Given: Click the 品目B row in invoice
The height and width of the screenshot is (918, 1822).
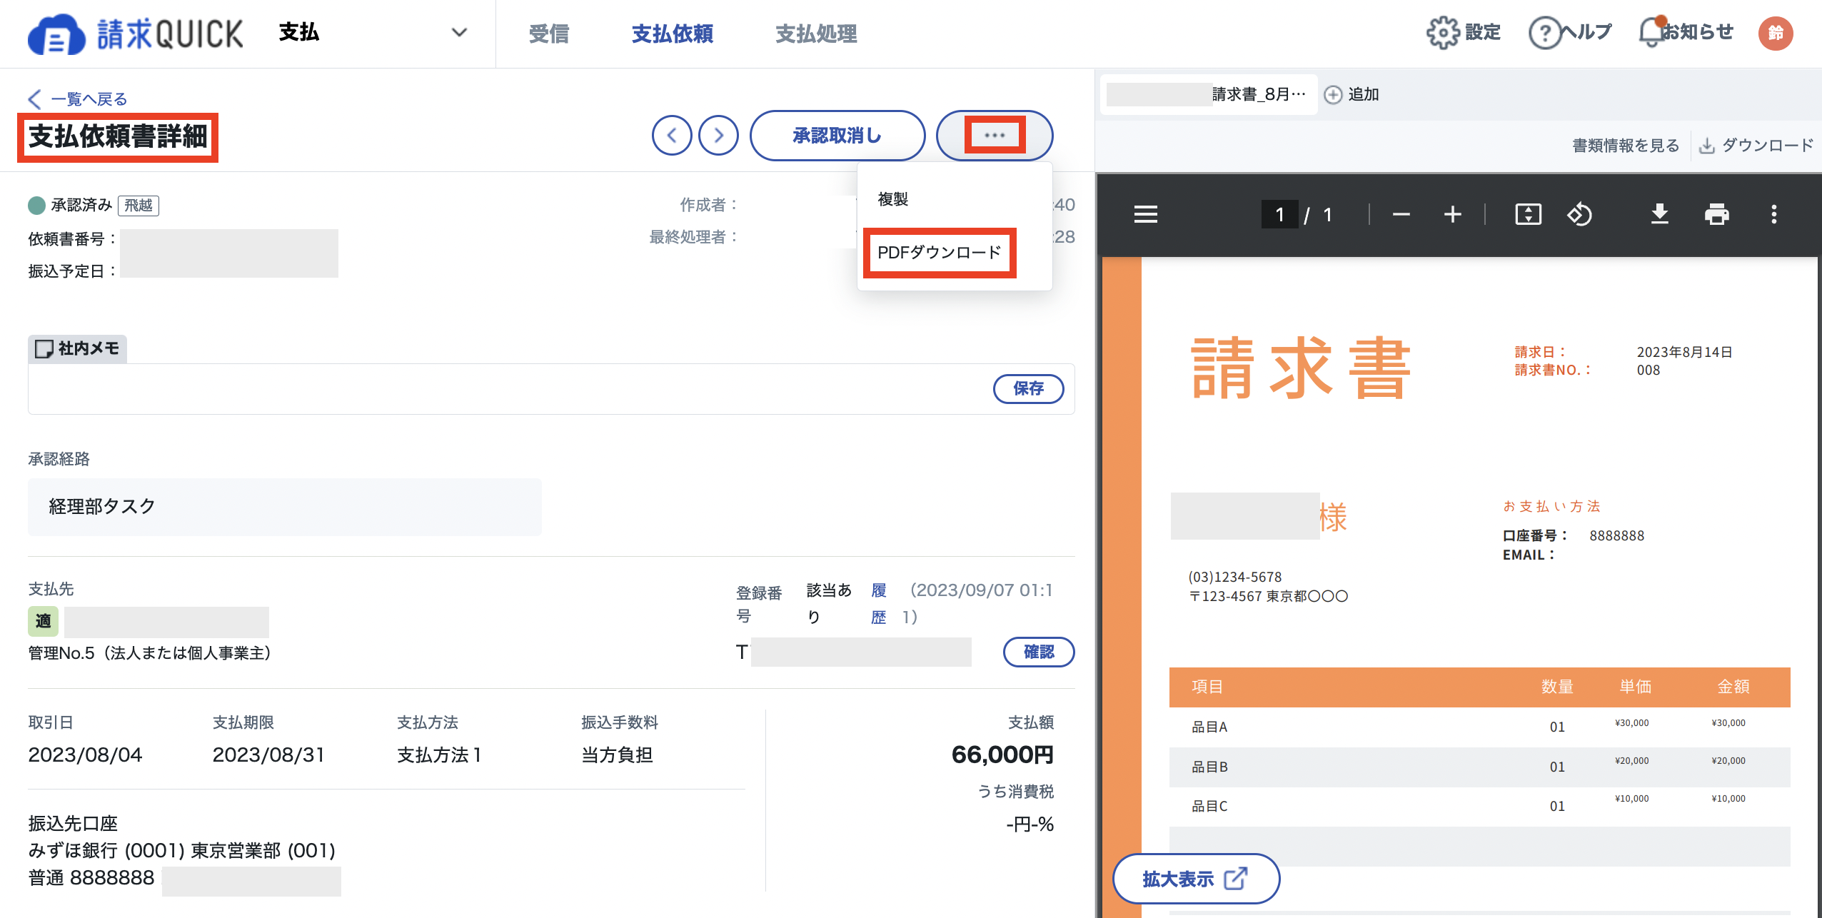Looking at the screenshot, I should (x=1479, y=767).
